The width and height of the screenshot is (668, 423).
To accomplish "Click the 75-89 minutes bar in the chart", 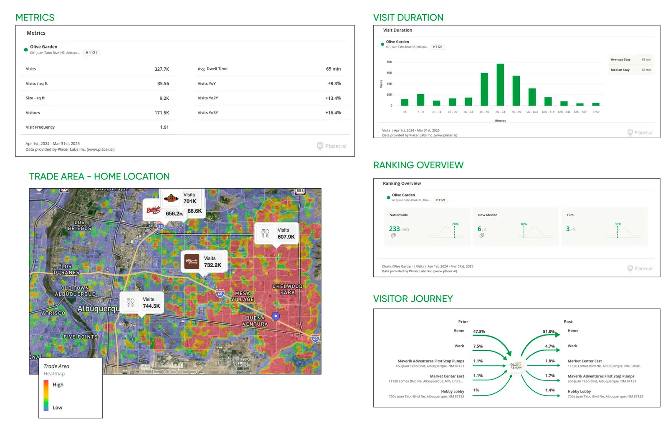I will coord(516,91).
